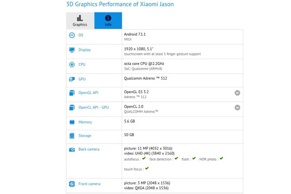The height and width of the screenshot is (194, 291).
Task: Click octa core CPU @2.2GHz text
Action: click(144, 64)
